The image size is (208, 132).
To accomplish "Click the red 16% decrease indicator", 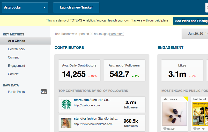I will coord(92,76).
